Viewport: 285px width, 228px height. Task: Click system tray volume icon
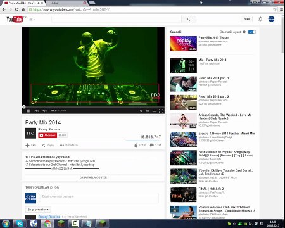click(234, 224)
